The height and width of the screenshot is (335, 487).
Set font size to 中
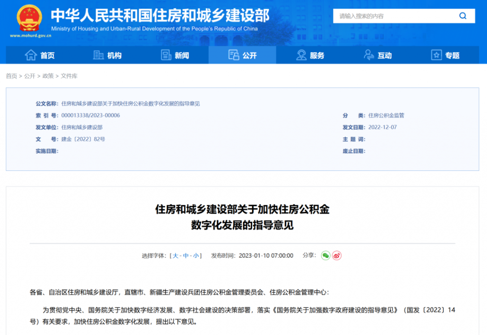[x=186, y=256]
